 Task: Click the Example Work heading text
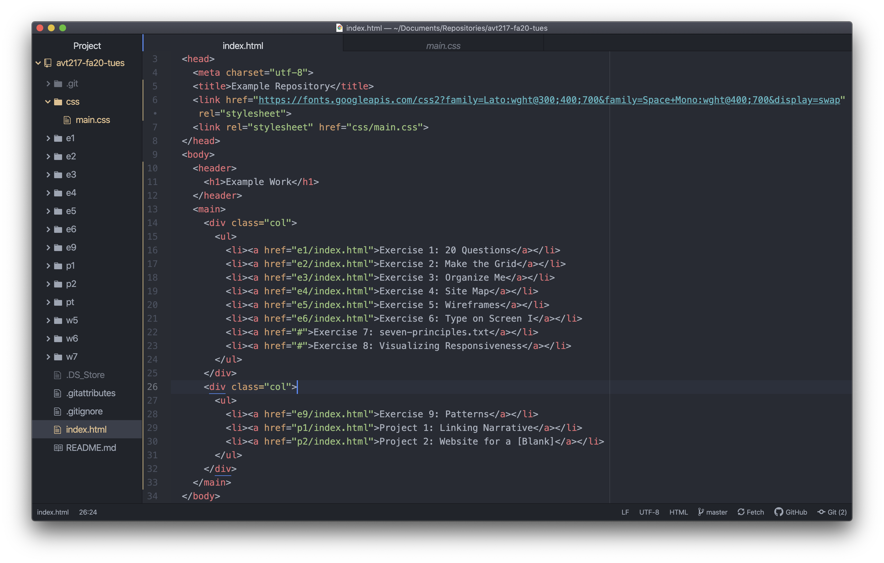coord(258,182)
